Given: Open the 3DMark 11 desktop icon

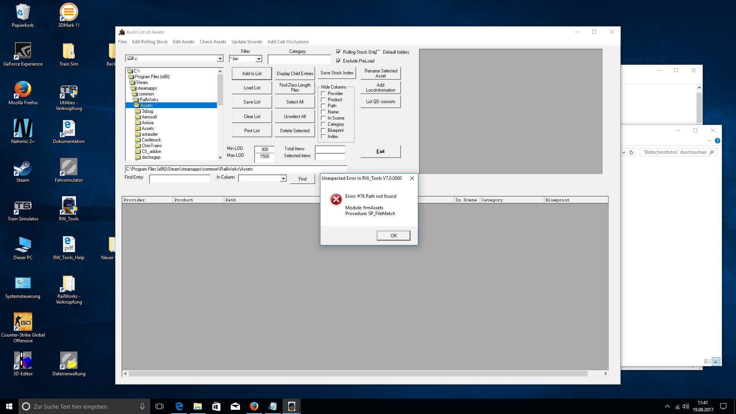Looking at the screenshot, I should 69,13.
